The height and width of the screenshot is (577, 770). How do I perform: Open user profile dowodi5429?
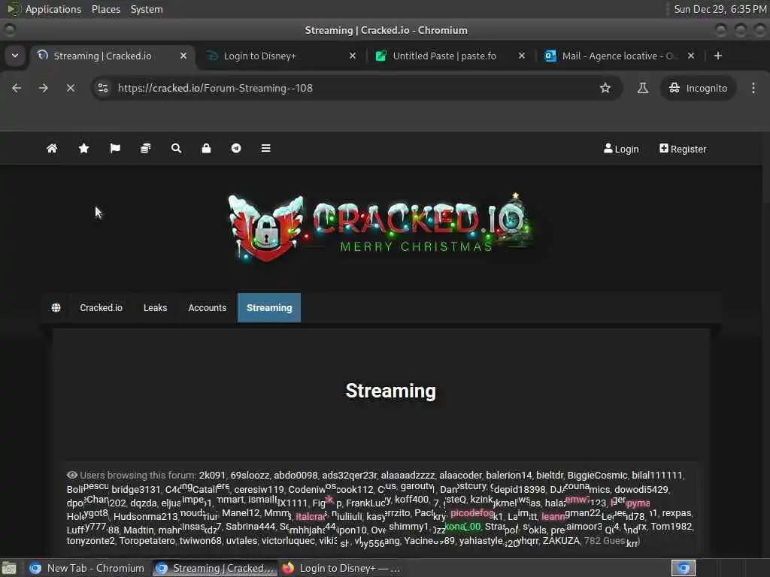click(641, 490)
